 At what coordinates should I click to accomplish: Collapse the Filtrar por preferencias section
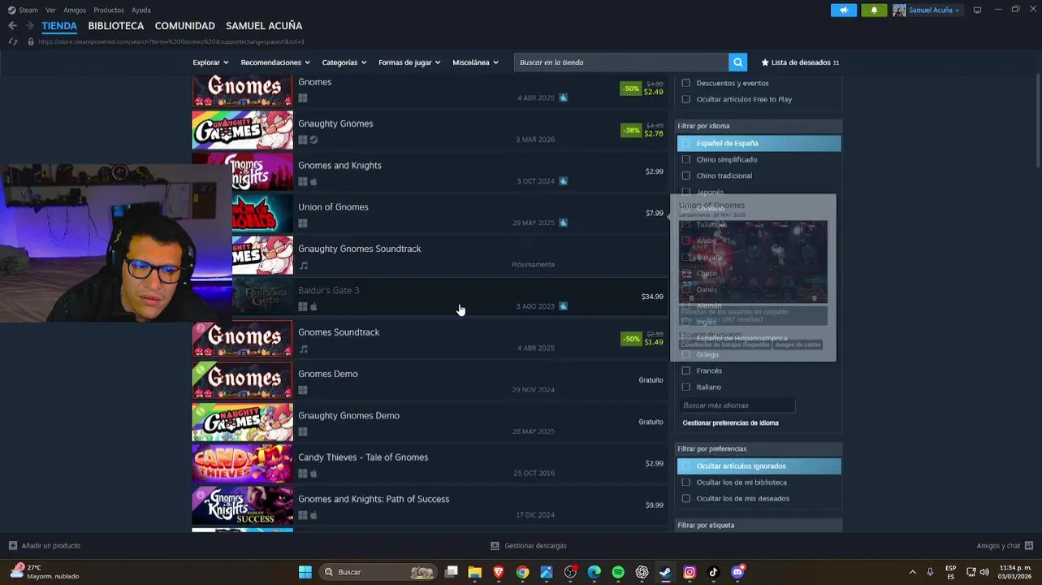pyautogui.click(x=759, y=448)
